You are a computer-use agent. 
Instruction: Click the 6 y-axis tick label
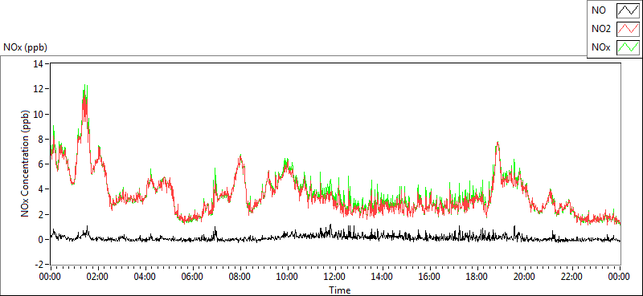42,164
